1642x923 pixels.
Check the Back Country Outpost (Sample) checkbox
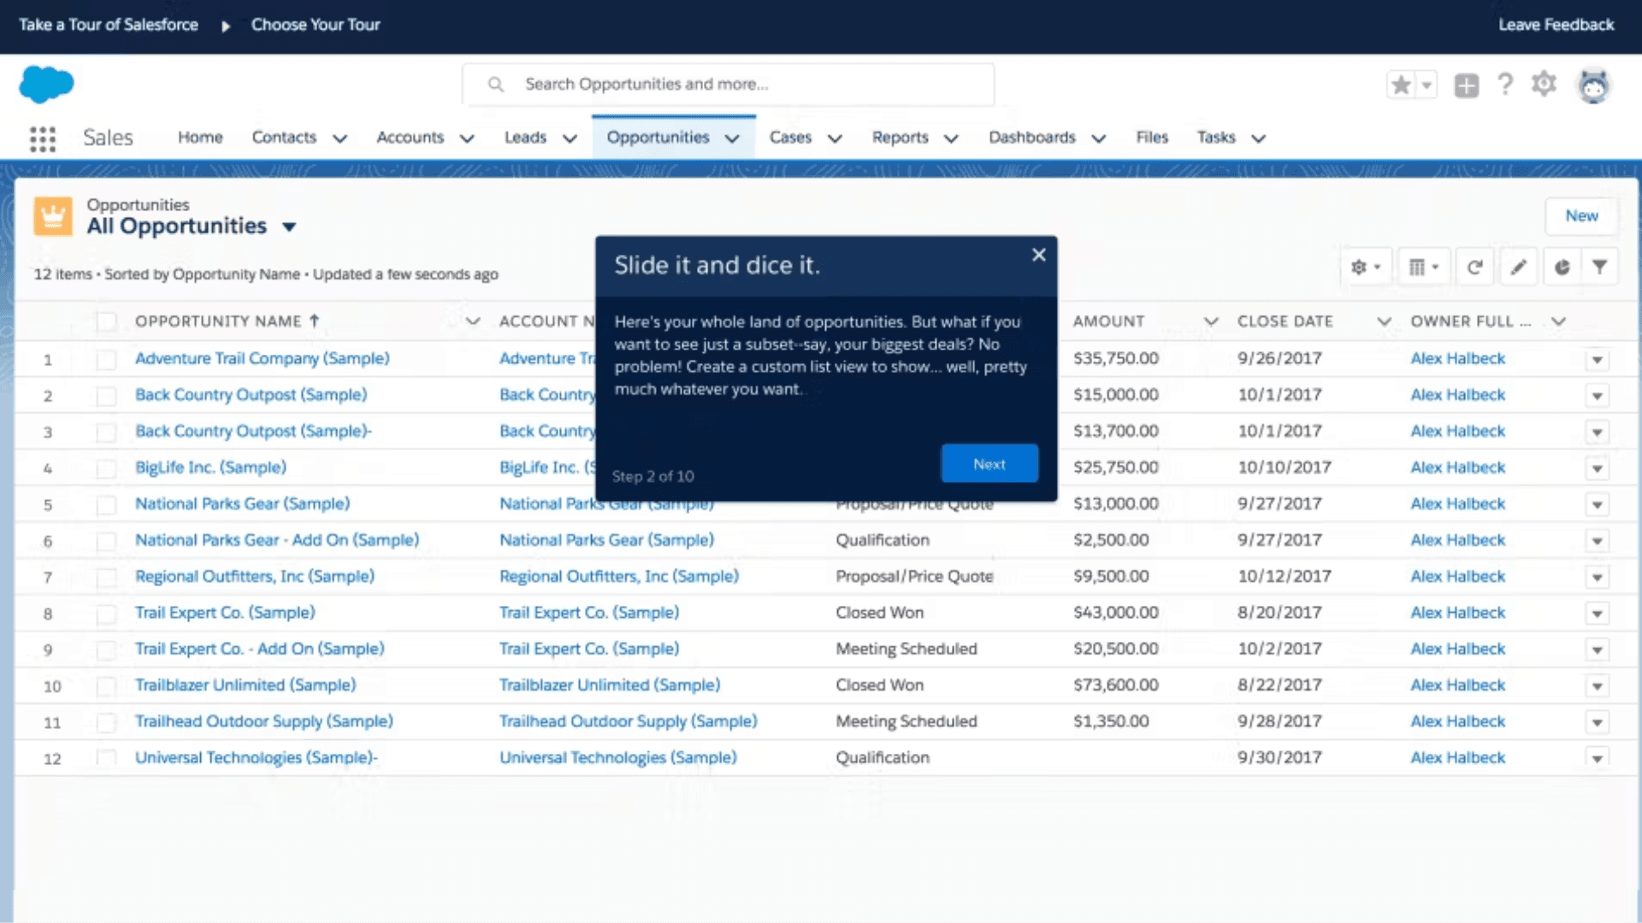106,396
